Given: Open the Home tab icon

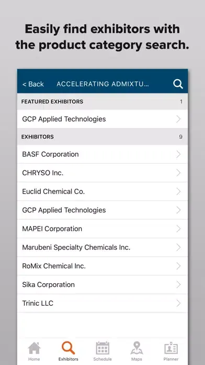Looking at the screenshot, I should point(34,348).
